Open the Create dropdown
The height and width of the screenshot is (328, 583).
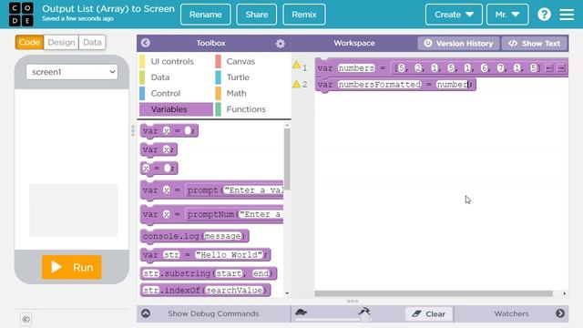(x=454, y=15)
